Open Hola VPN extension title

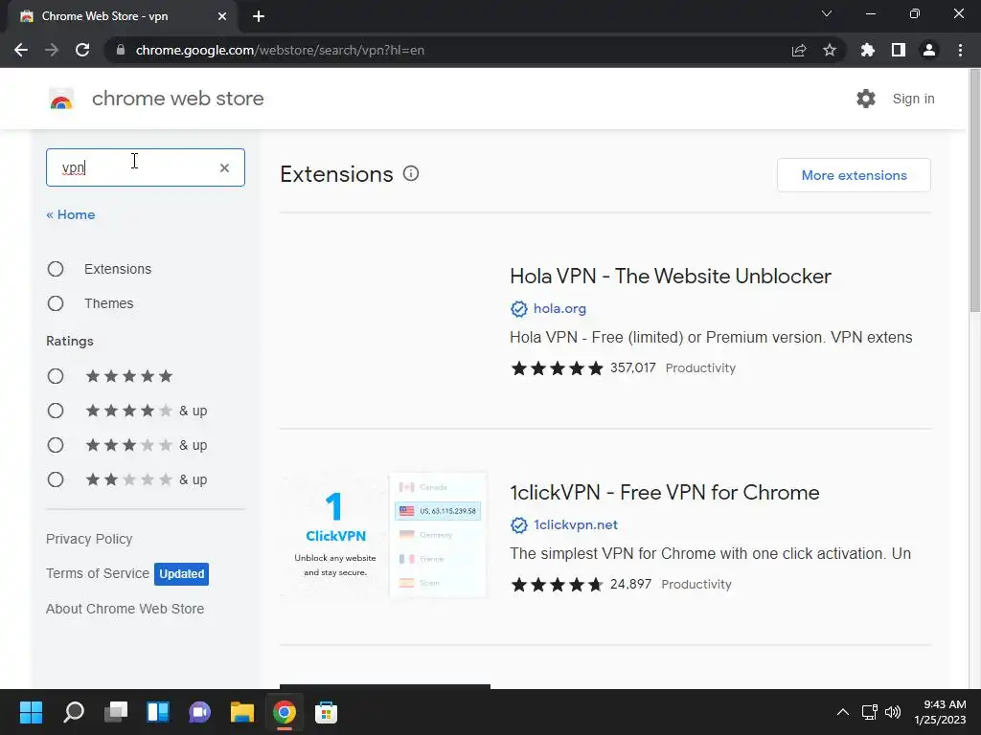670,276
